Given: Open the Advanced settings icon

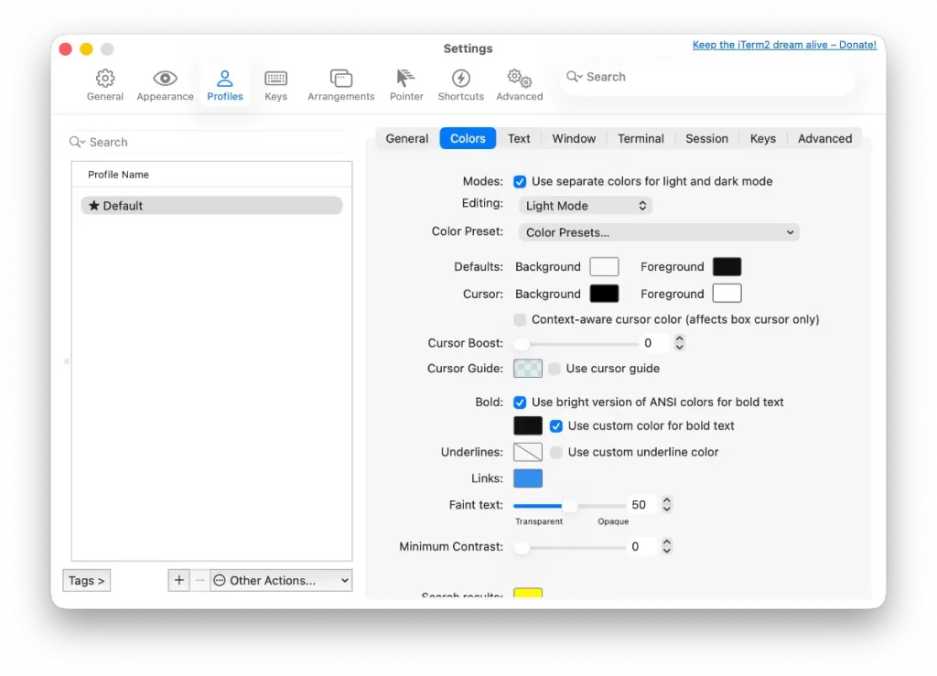Looking at the screenshot, I should [519, 84].
